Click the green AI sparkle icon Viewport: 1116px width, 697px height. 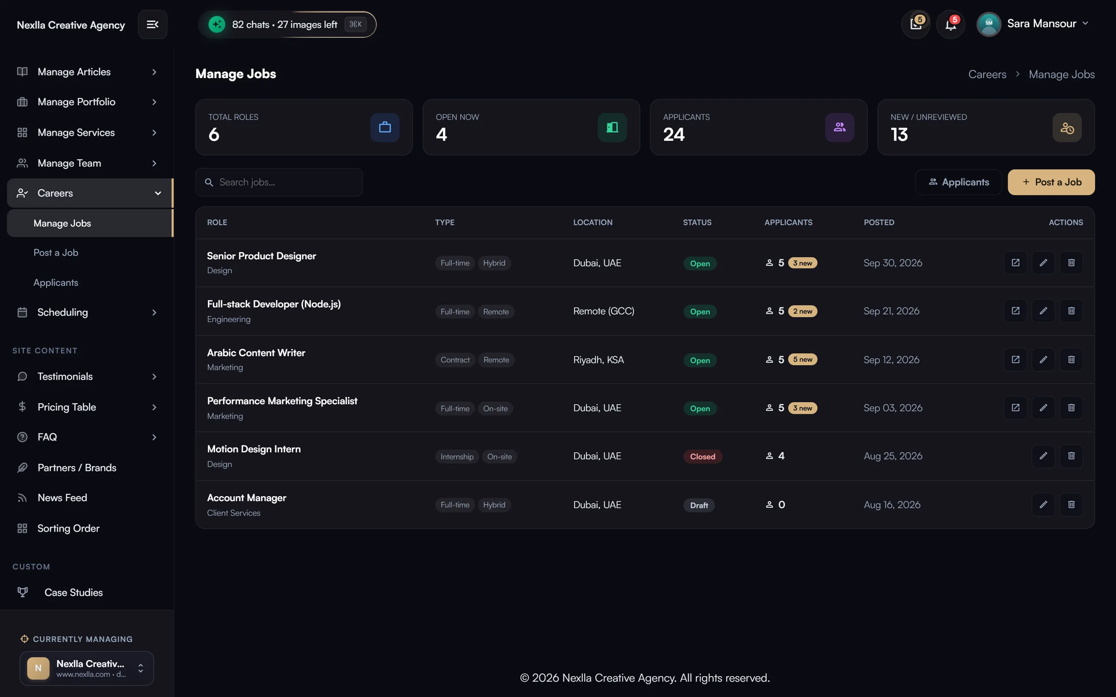pyautogui.click(x=217, y=24)
